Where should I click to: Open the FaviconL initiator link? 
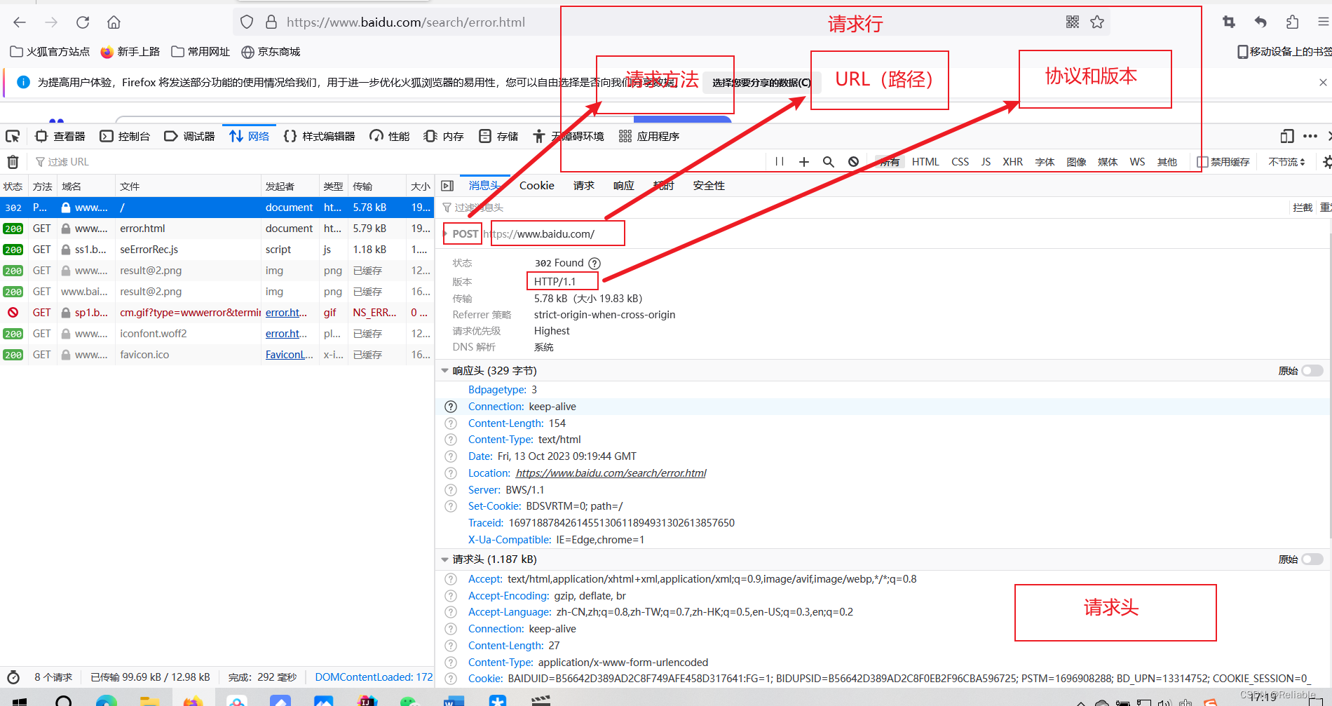click(289, 355)
